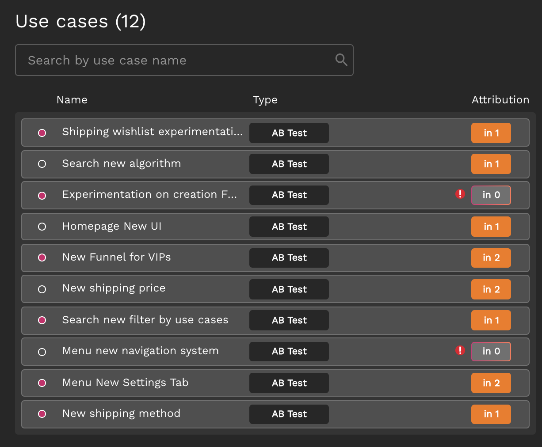Click AB Test tag for Menu new navigation system

click(289, 351)
